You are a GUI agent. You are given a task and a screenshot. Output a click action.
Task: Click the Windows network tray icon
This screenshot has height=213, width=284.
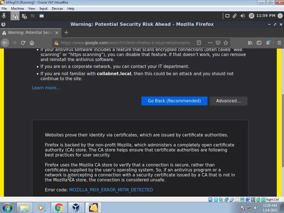[249, 208]
